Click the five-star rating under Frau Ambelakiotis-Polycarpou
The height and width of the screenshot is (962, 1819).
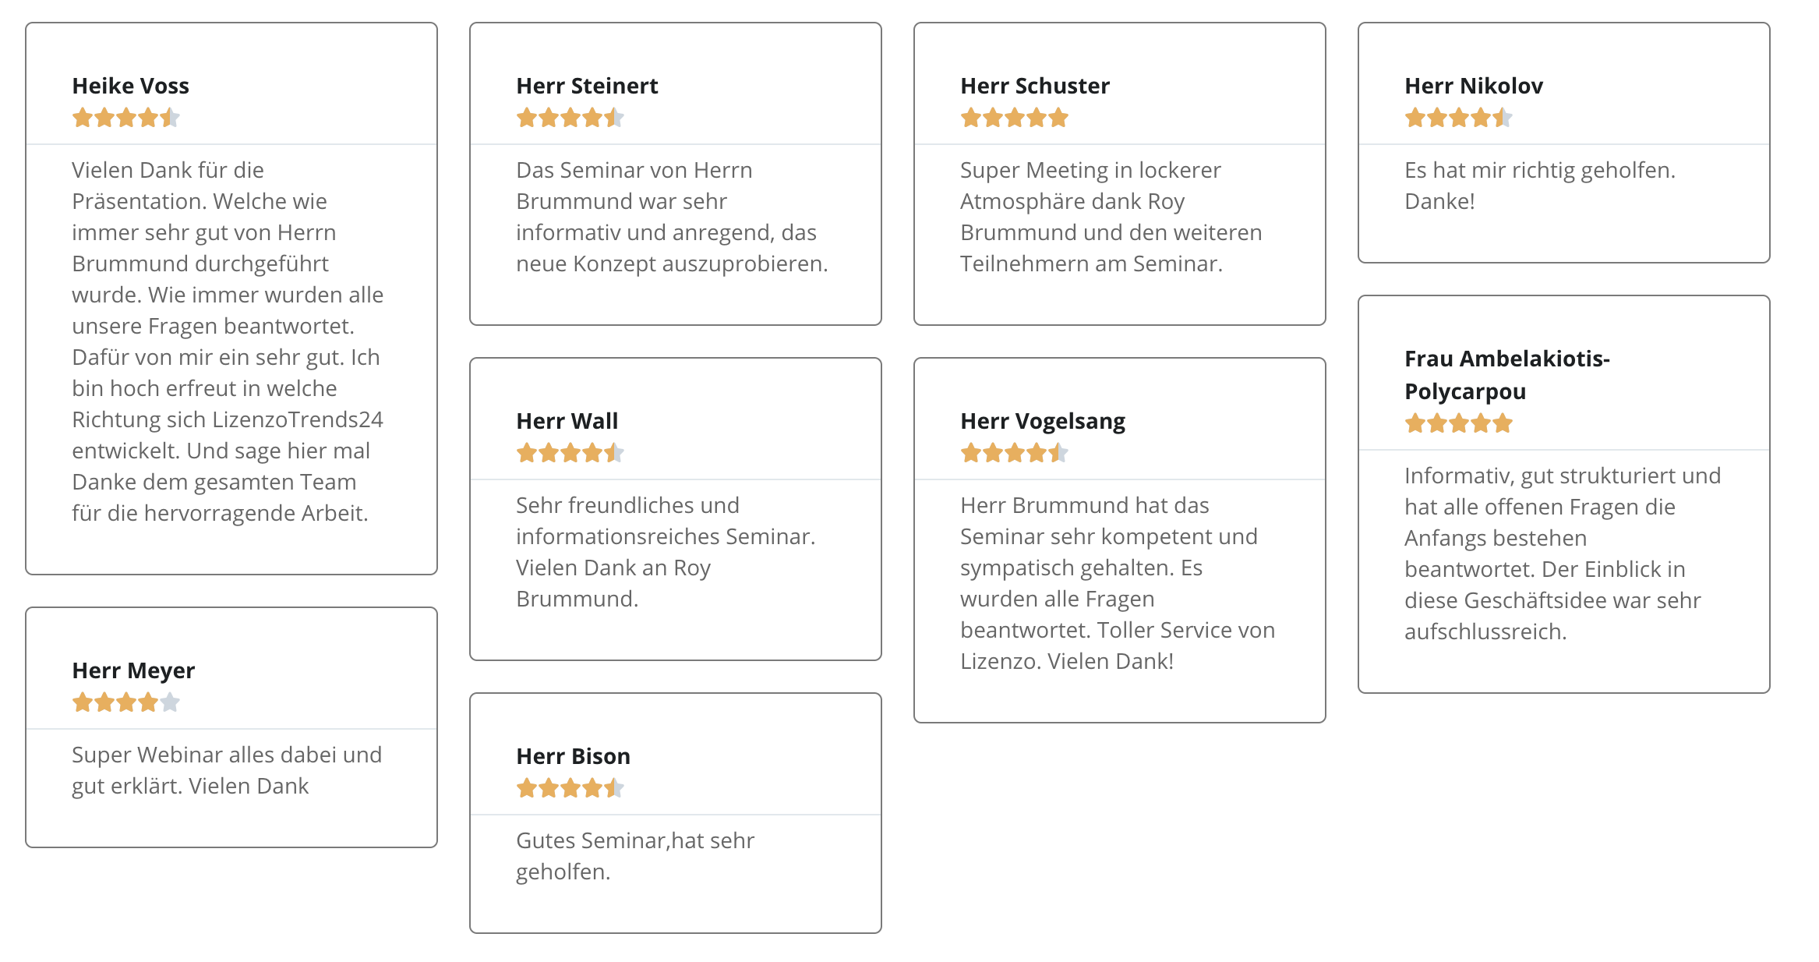(1459, 424)
